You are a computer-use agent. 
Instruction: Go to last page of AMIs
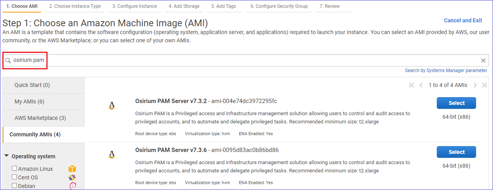pyautogui.click(x=484, y=85)
